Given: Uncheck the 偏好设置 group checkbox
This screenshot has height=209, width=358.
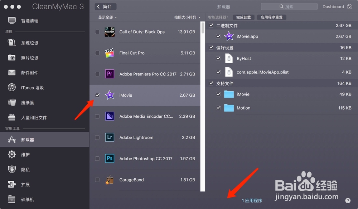Looking at the screenshot, I should [211, 48].
